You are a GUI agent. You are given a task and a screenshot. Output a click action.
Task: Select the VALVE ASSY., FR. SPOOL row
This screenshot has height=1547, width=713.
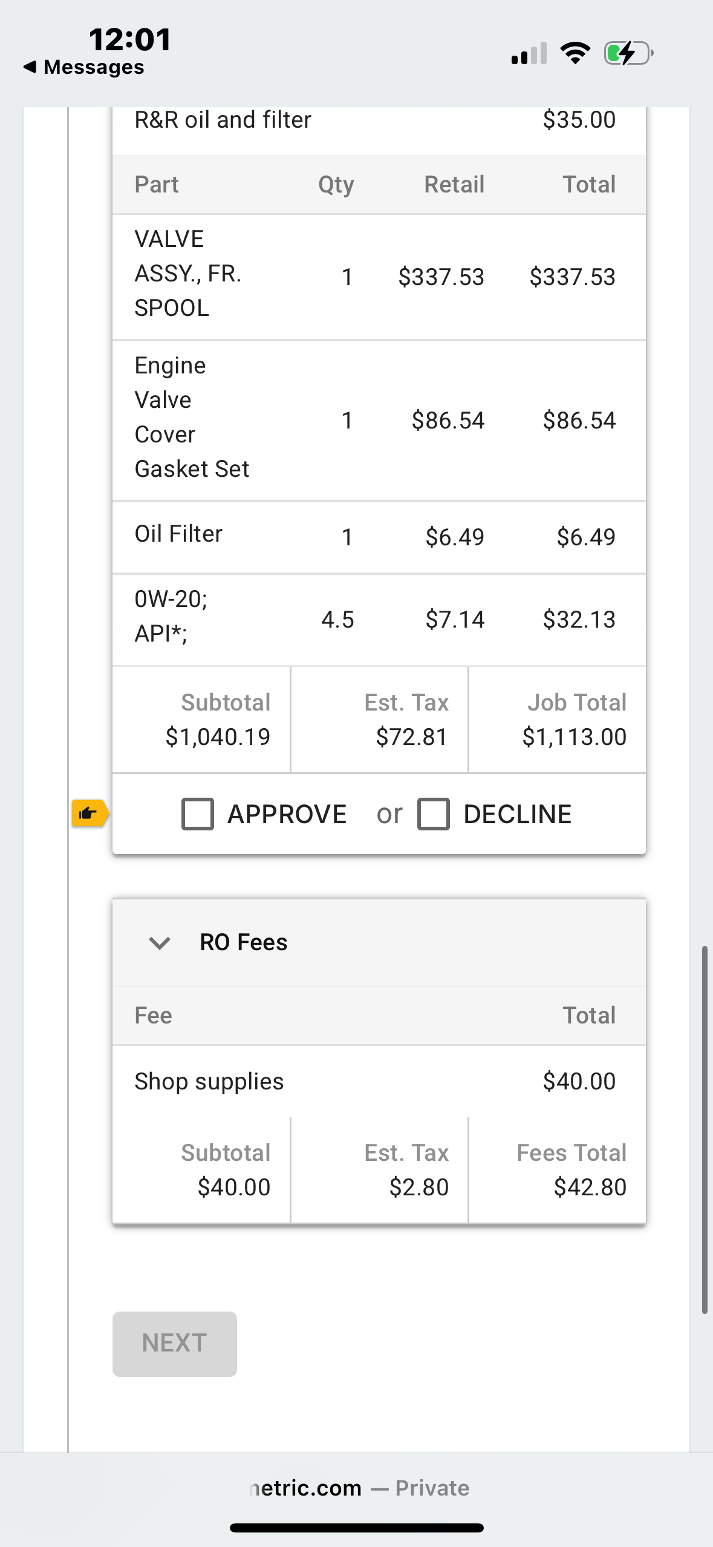(379, 277)
